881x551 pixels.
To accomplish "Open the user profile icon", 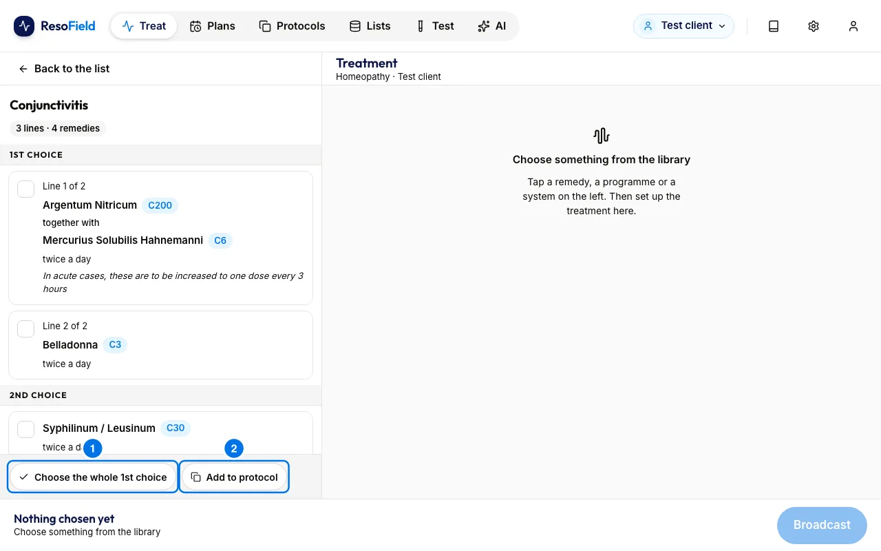I will tap(853, 26).
